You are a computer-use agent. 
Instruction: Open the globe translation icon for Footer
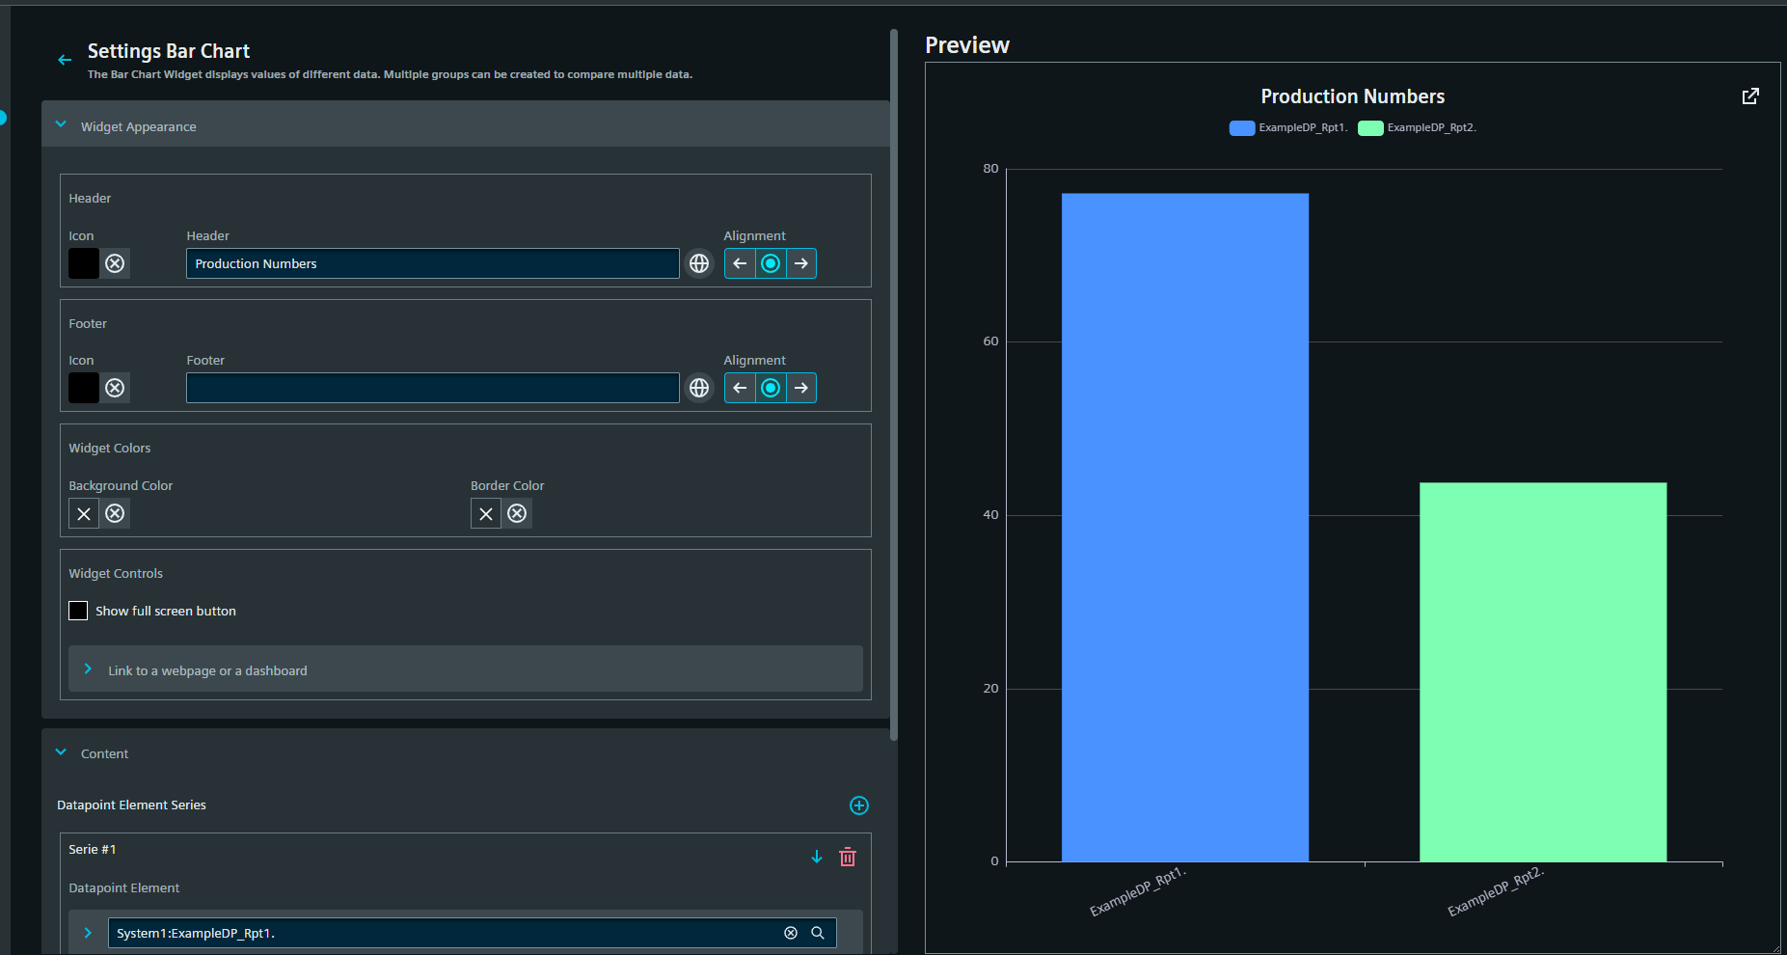[699, 388]
